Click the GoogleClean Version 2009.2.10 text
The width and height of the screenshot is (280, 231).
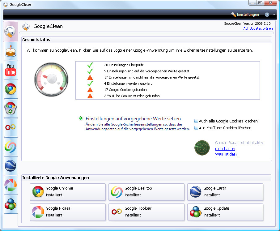247,24
